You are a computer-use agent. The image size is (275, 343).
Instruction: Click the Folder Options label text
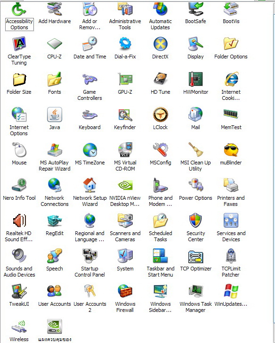[231, 57]
